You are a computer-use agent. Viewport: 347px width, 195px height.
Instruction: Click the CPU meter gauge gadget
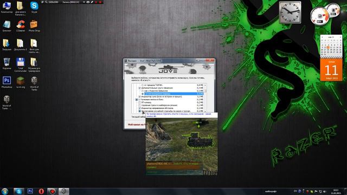319,16
